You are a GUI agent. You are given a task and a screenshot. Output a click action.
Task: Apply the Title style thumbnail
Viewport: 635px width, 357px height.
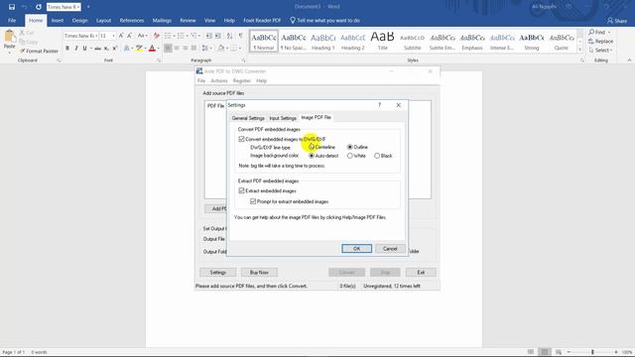click(382, 41)
